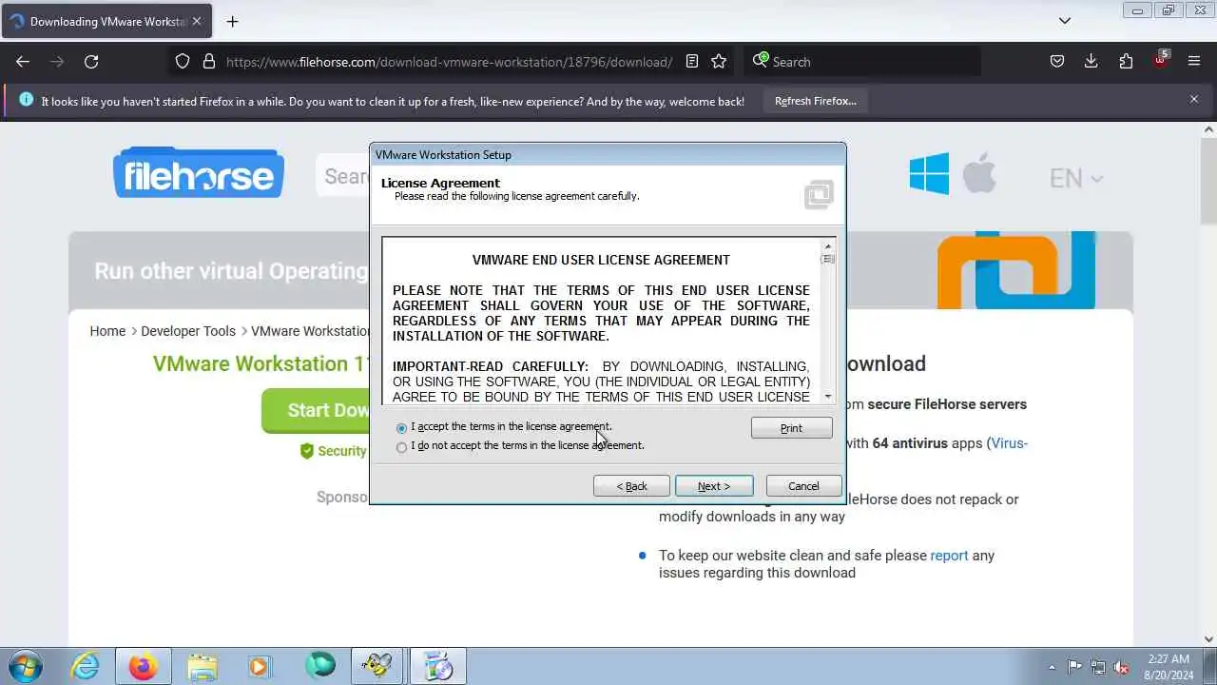Click the red extension badge icon
This screenshot has height=685, width=1217.
click(x=1160, y=59)
